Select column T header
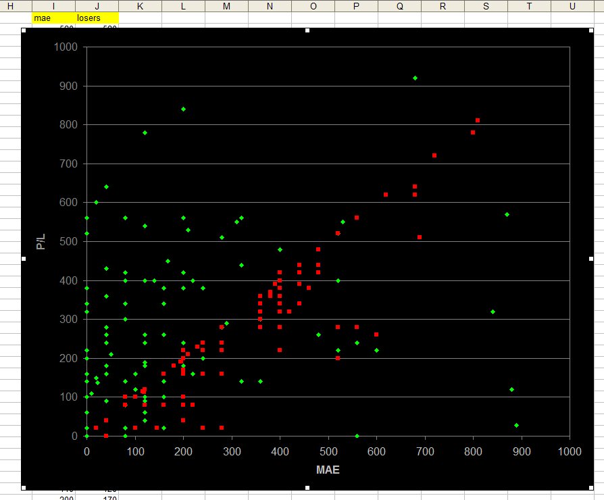 pyautogui.click(x=529, y=6)
